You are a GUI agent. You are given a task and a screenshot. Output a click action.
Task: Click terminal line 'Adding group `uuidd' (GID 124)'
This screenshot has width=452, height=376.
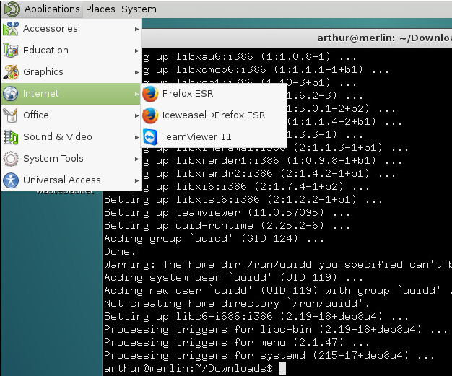pyautogui.click(x=214, y=238)
